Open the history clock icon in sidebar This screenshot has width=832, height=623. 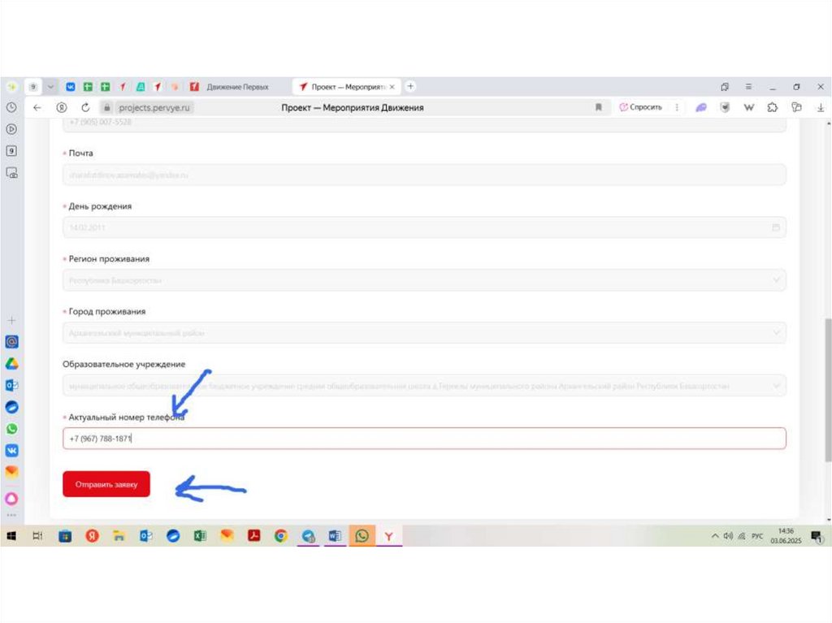pyautogui.click(x=11, y=107)
